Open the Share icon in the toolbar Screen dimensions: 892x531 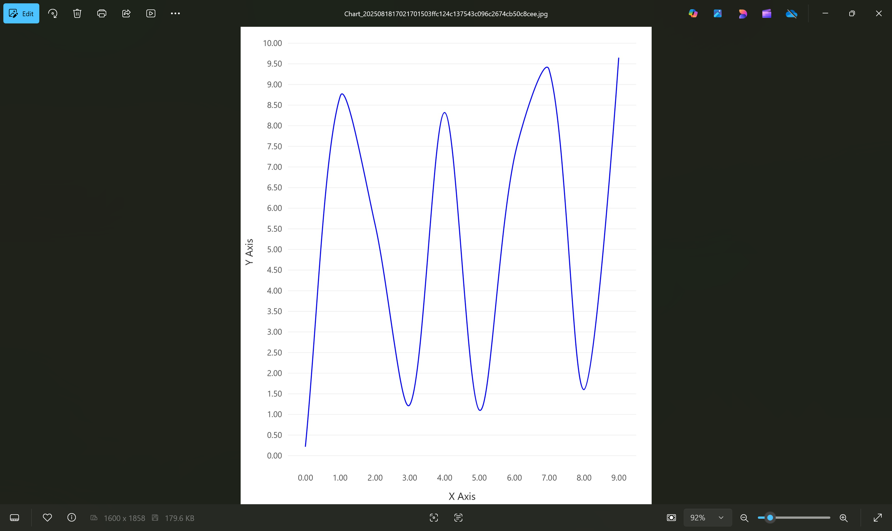126,14
